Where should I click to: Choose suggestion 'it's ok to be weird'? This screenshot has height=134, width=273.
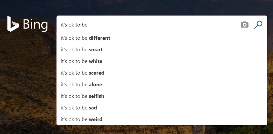point(162,119)
